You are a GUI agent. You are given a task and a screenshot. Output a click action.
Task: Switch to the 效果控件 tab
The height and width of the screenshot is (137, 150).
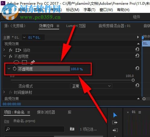(x=46, y=26)
